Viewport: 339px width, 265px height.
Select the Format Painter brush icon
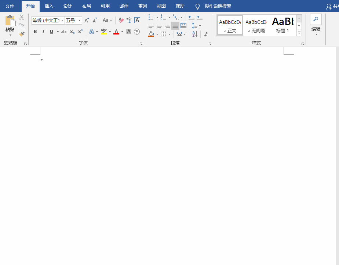22,34
